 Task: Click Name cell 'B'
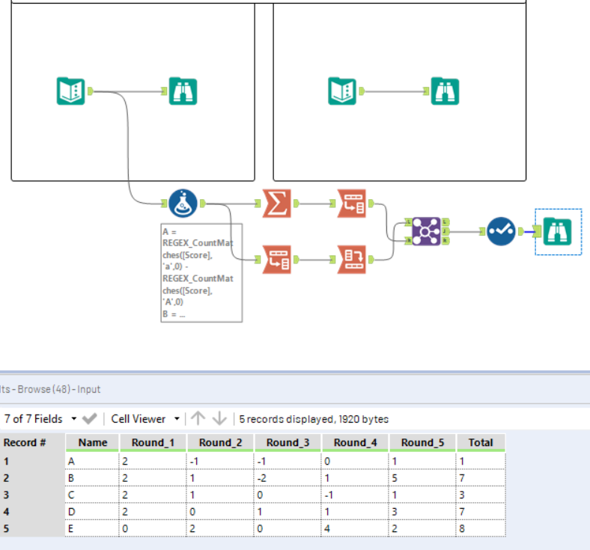[x=93, y=478]
